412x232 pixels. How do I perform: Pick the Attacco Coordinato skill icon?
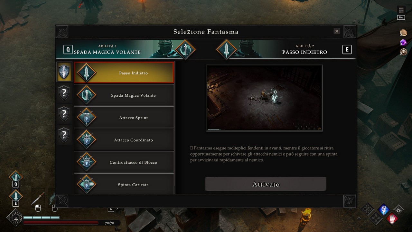point(86,140)
